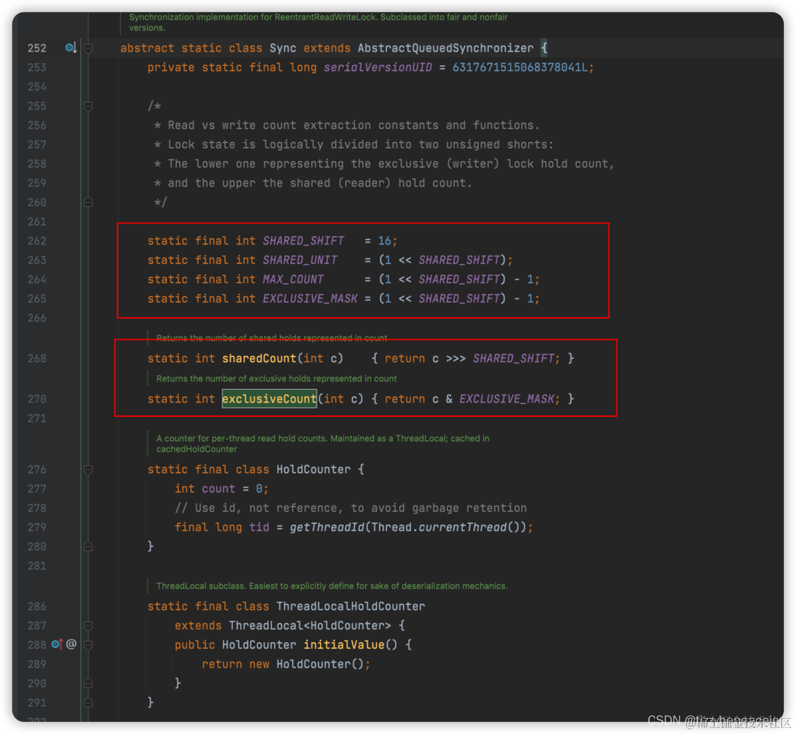Click currentThread call on line 279
The width and height of the screenshot is (796, 734).
pos(462,527)
